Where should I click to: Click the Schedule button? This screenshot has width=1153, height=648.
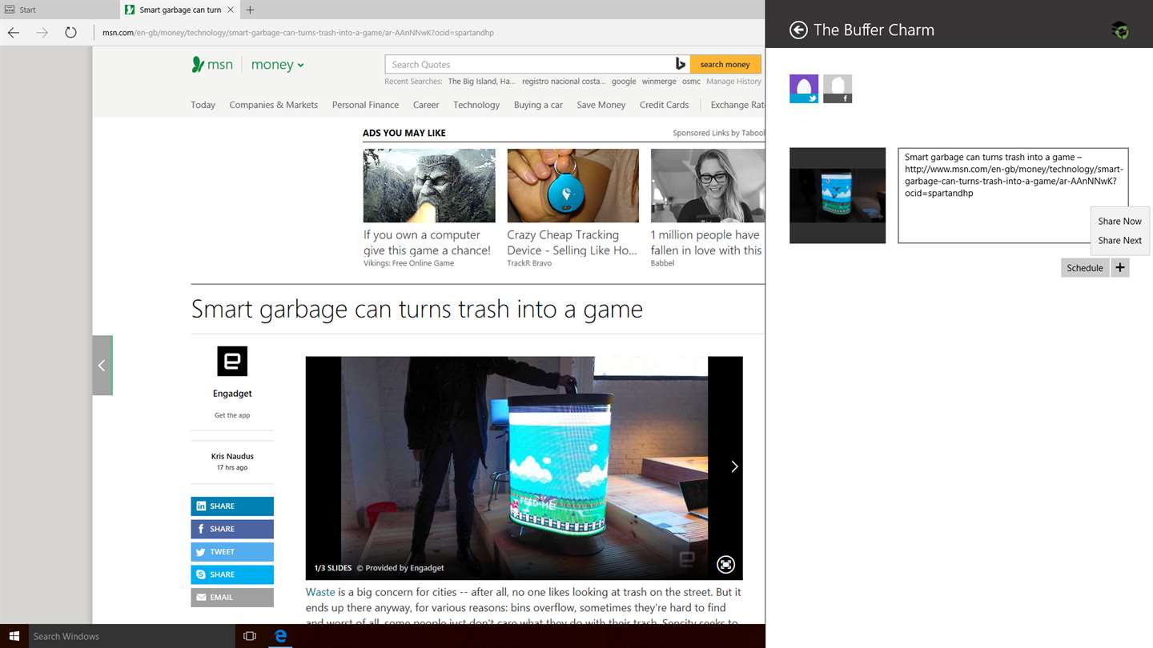point(1085,268)
